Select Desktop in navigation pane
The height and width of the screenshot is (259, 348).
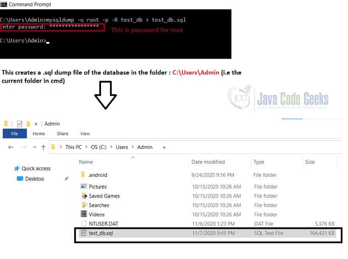click(35, 178)
